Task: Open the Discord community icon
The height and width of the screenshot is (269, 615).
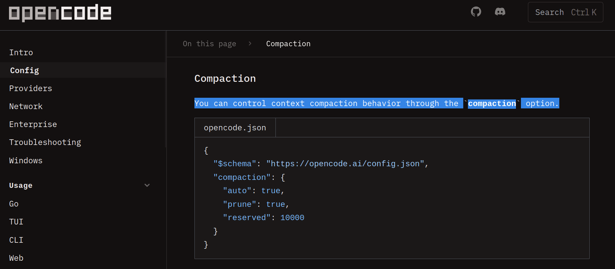Action: pyautogui.click(x=500, y=12)
